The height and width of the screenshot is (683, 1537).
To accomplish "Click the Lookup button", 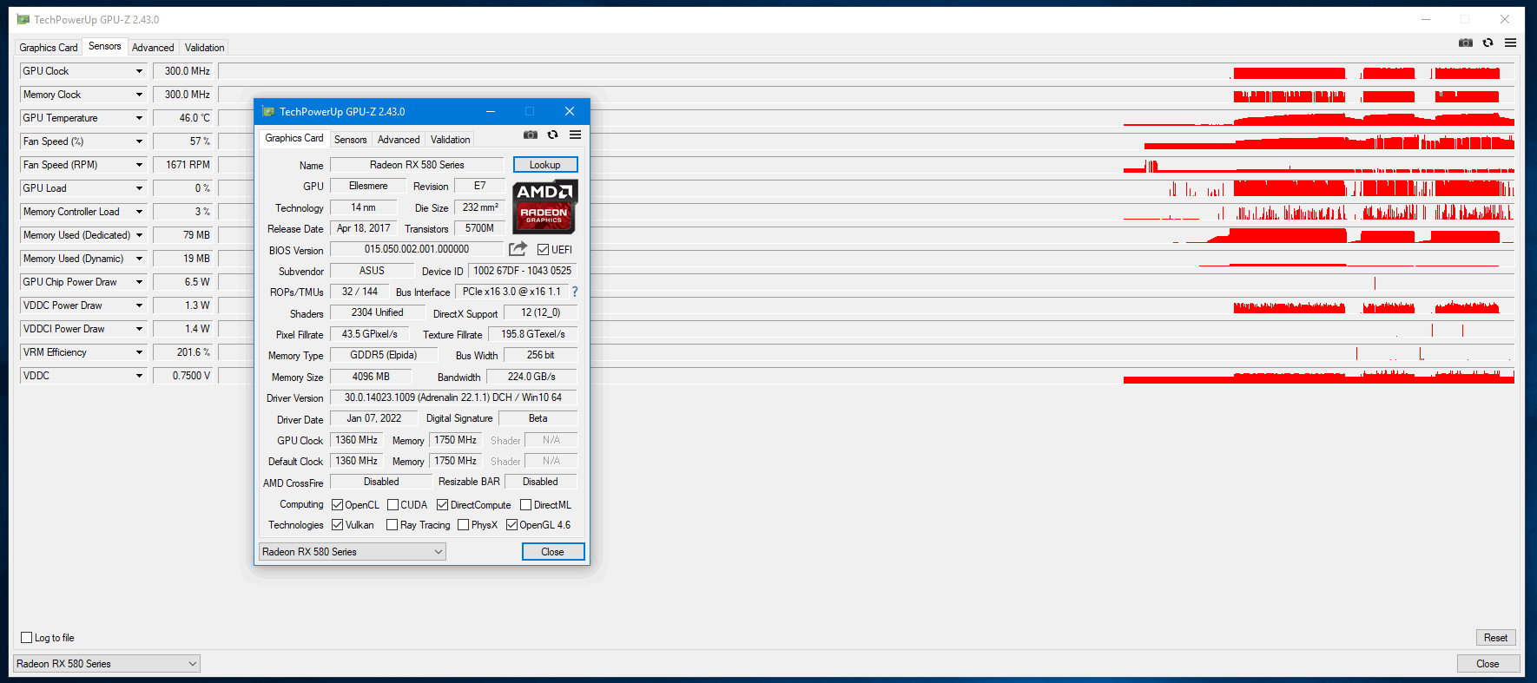I will 545,165.
